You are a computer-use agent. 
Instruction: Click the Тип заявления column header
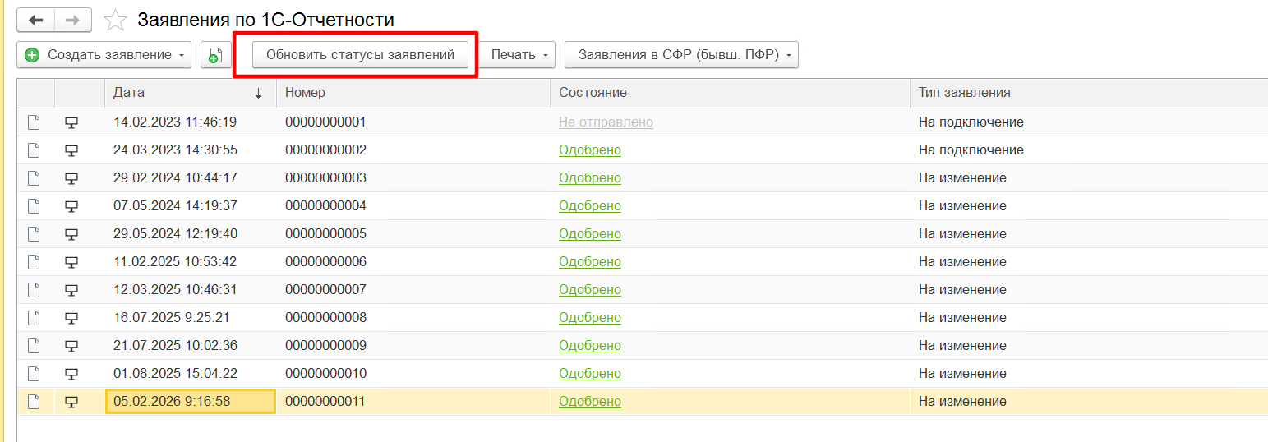click(1089, 93)
